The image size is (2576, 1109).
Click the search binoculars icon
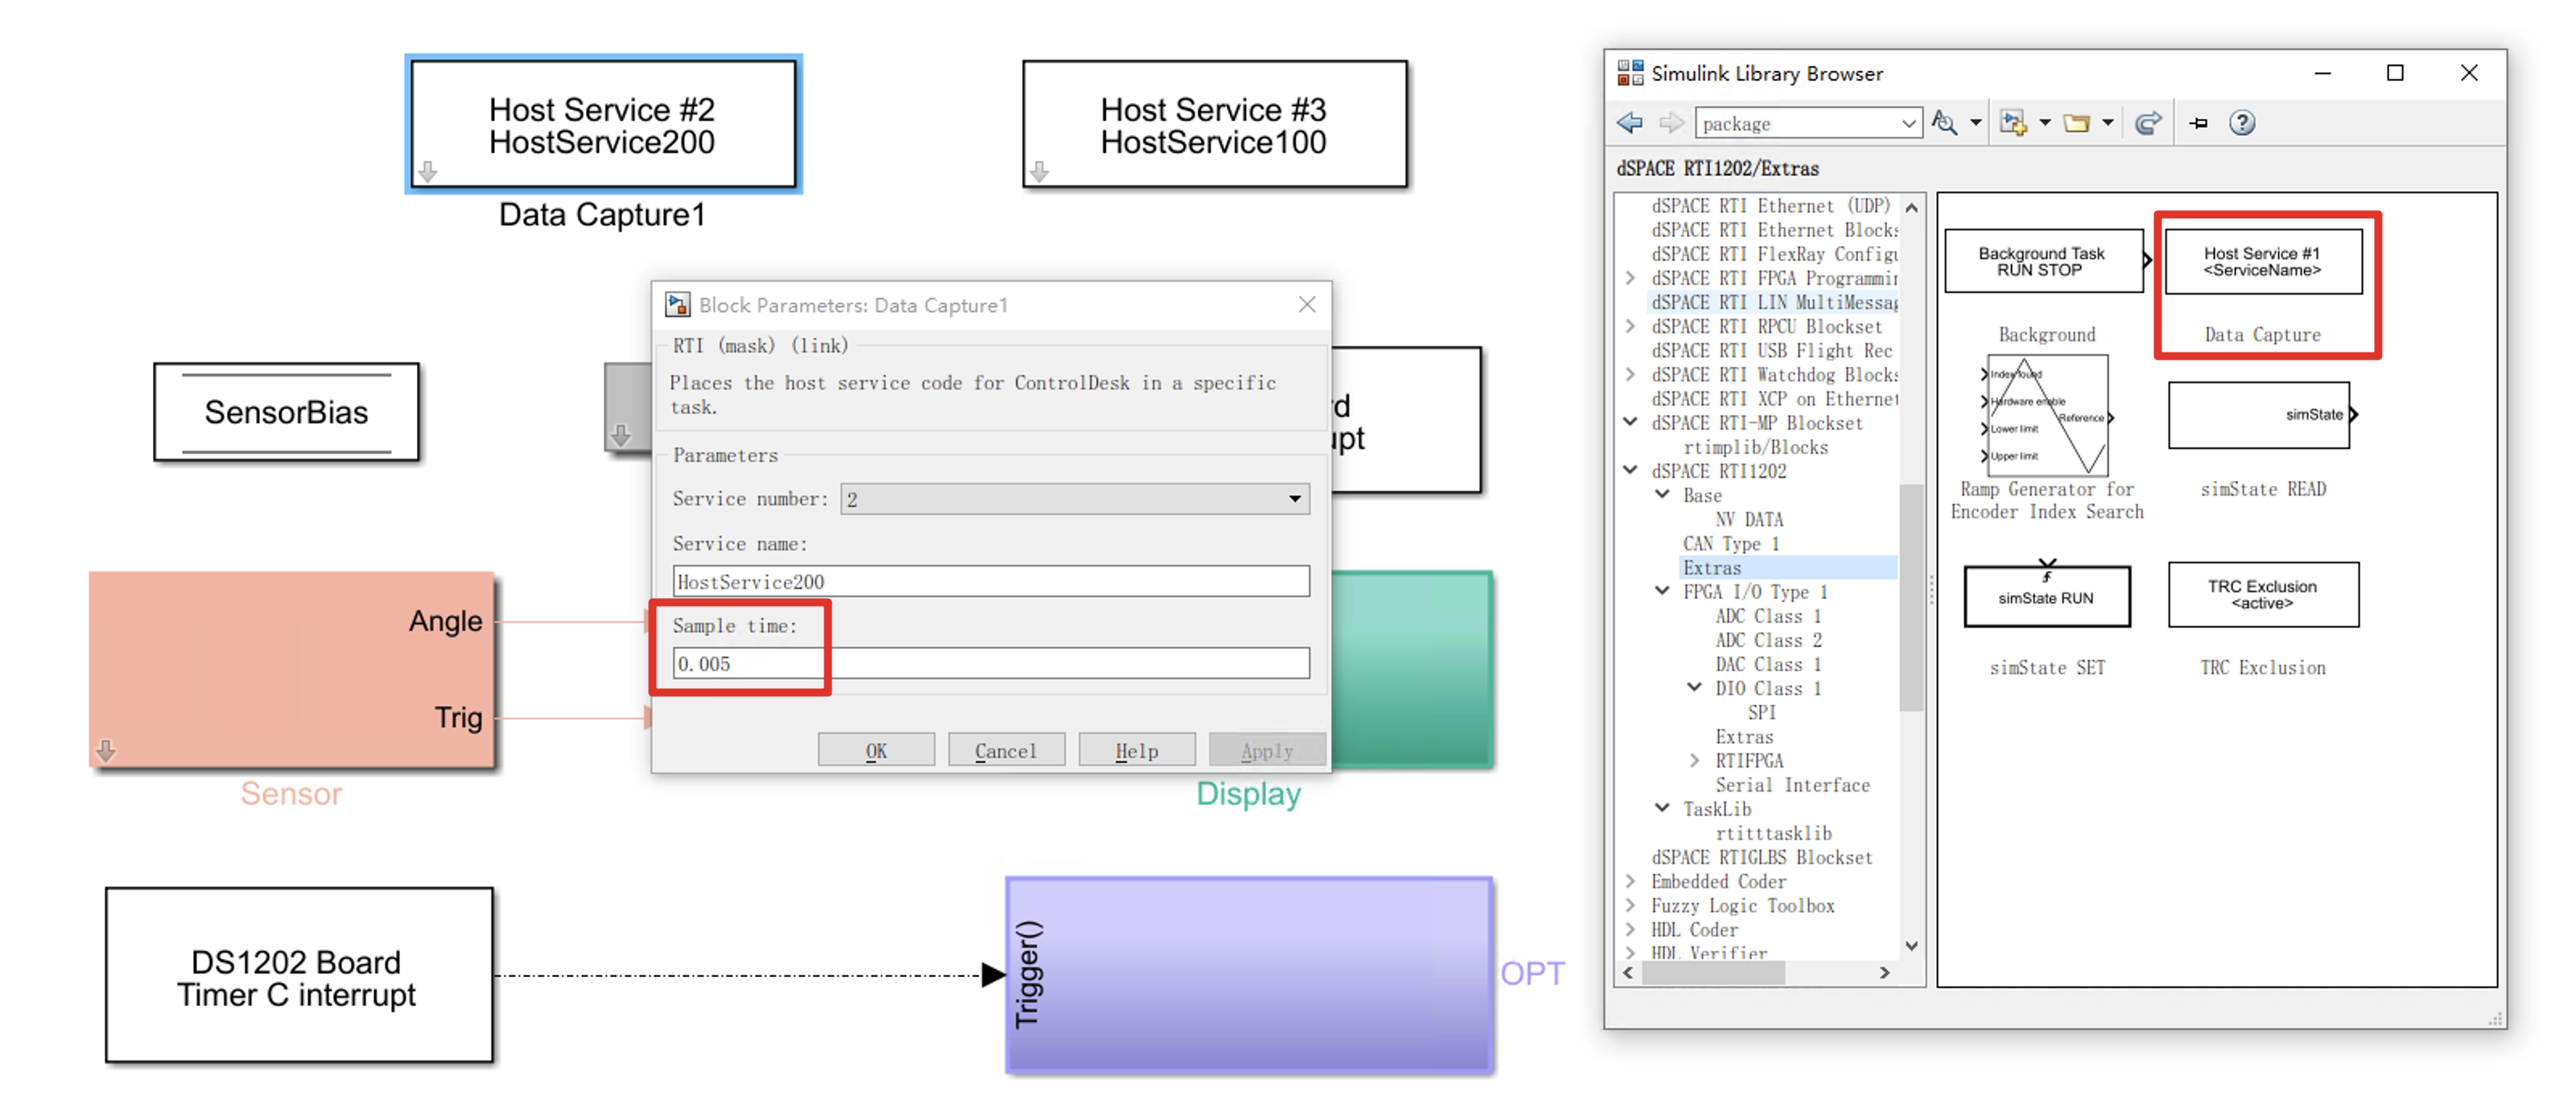[1943, 123]
